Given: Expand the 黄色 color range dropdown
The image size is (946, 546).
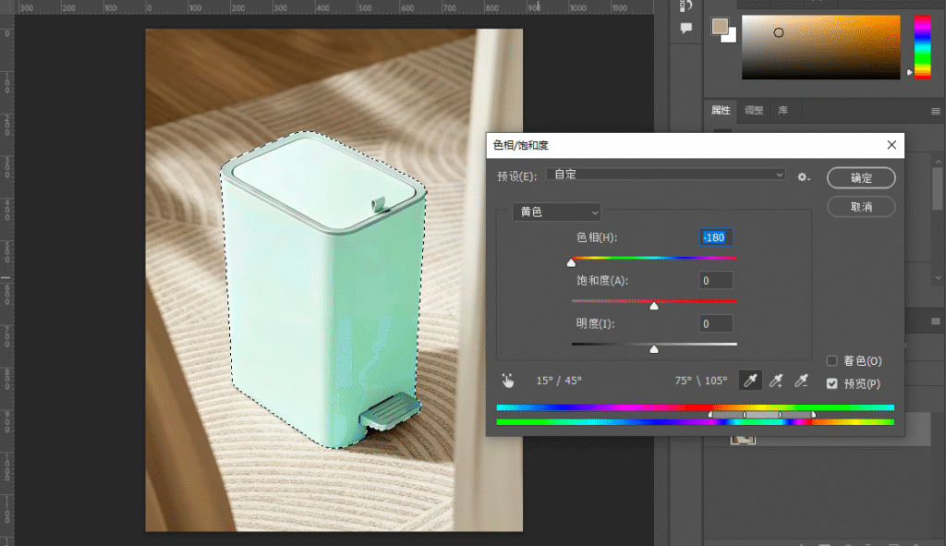Looking at the screenshot, I should point(556,212).
